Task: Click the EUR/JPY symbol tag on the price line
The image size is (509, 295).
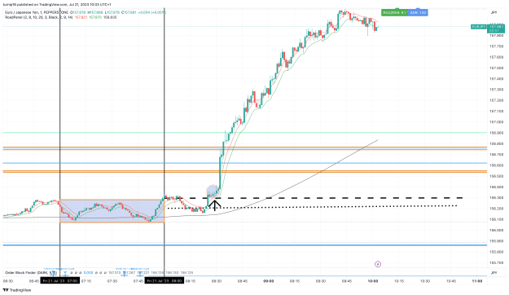Action: [479, 27]
